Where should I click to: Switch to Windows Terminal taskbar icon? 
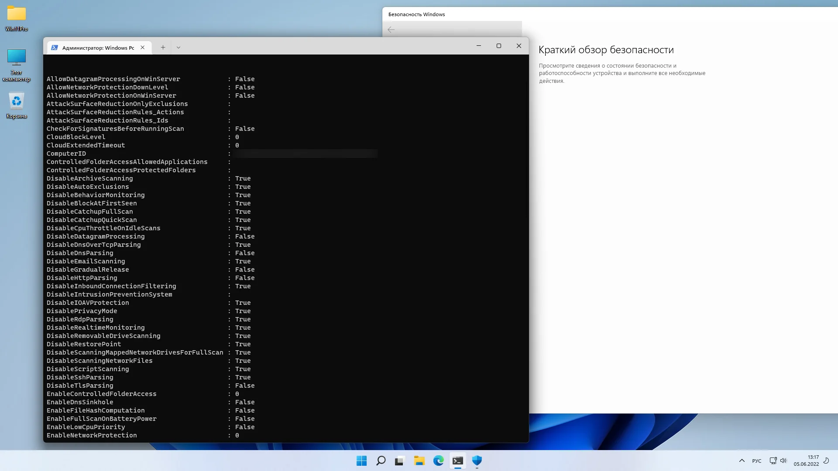[457, 461]
